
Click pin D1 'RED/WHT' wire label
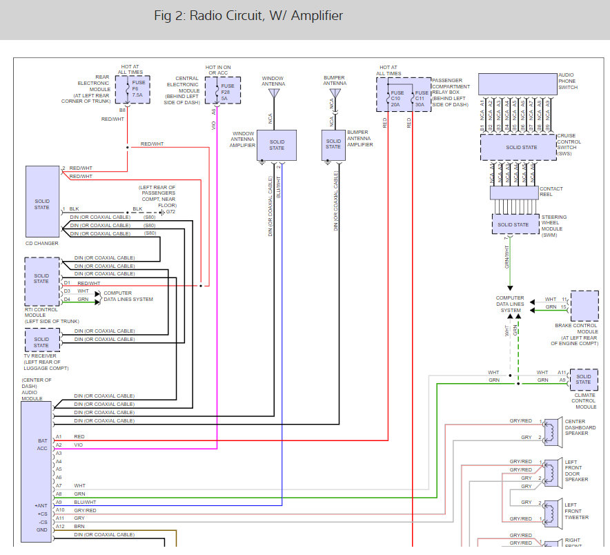(x=89, y=283)
